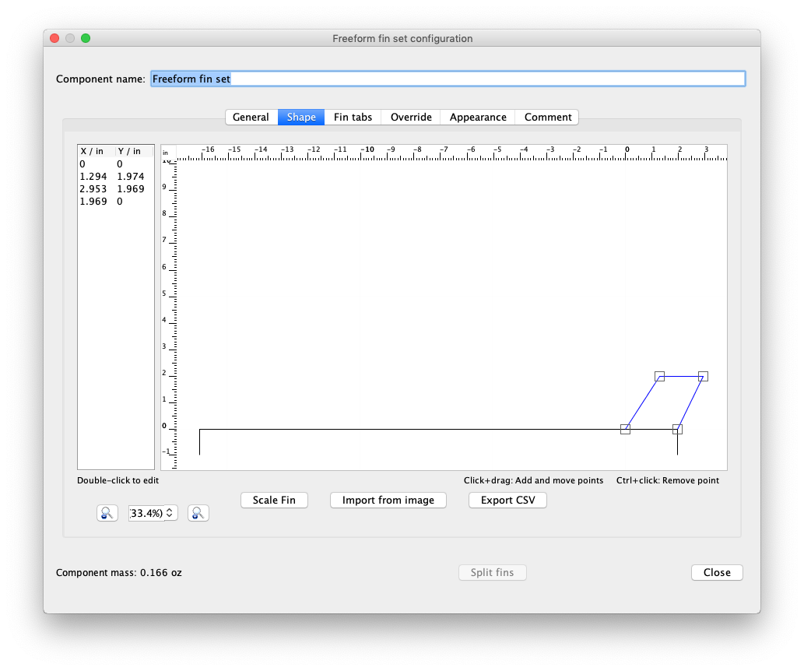This screenshot has height=671, width=804.
Task: Click the zoom in magnifier icon
Action: pos(198,513)
